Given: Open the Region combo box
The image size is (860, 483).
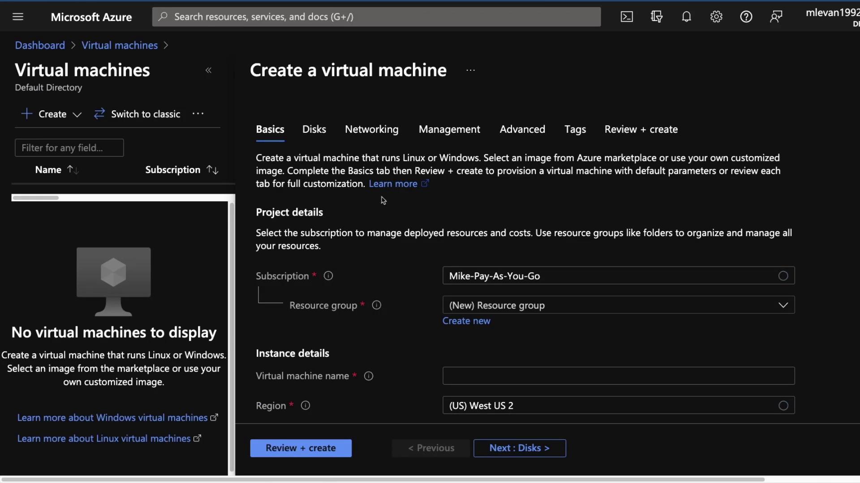Looking at the screenshot, I should tap(618, 406).
